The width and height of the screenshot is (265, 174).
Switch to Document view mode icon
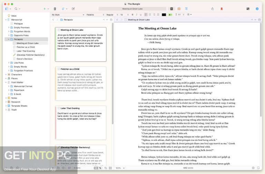point(171,9)
